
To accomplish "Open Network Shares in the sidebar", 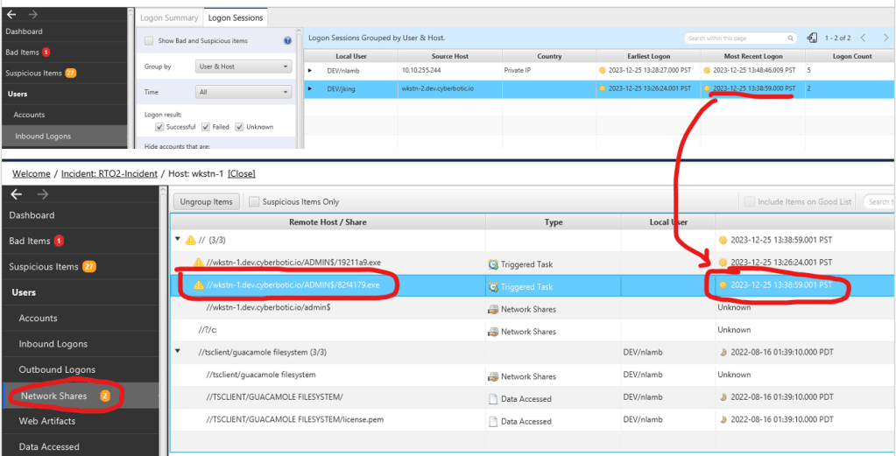I will pyautogui.click(x=53, y=396).
